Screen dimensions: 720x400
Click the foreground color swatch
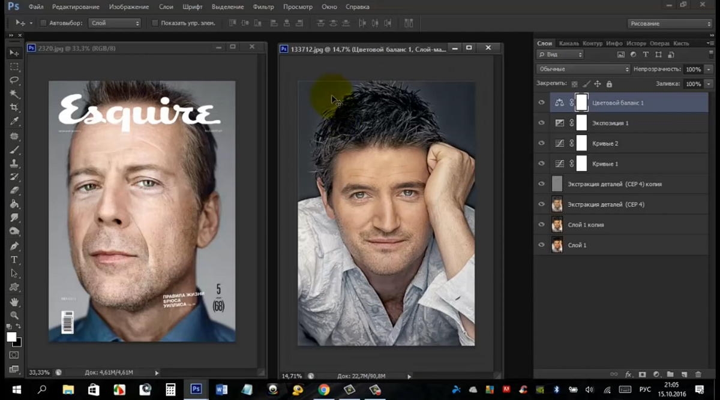11,337
